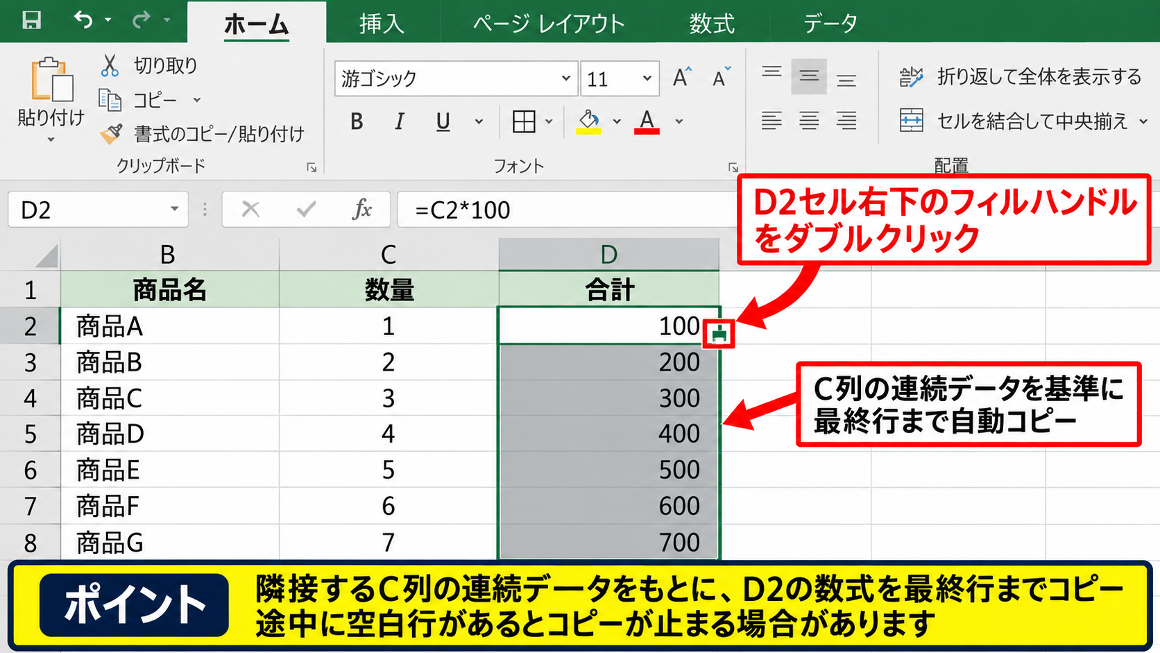1160x653 pixels.
Task: Expand the 貼り付け paste options arrow
Action: click(x=51, y=139)
